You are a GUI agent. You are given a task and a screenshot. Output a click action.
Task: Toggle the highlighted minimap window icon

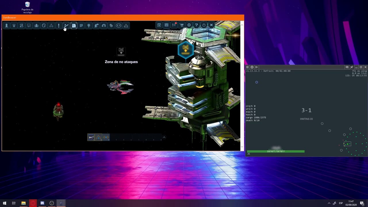(x=74, y=26)
